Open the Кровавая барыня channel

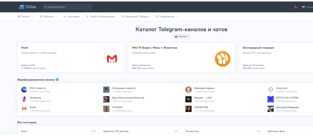pyautogui.click(x=204, y=88)
